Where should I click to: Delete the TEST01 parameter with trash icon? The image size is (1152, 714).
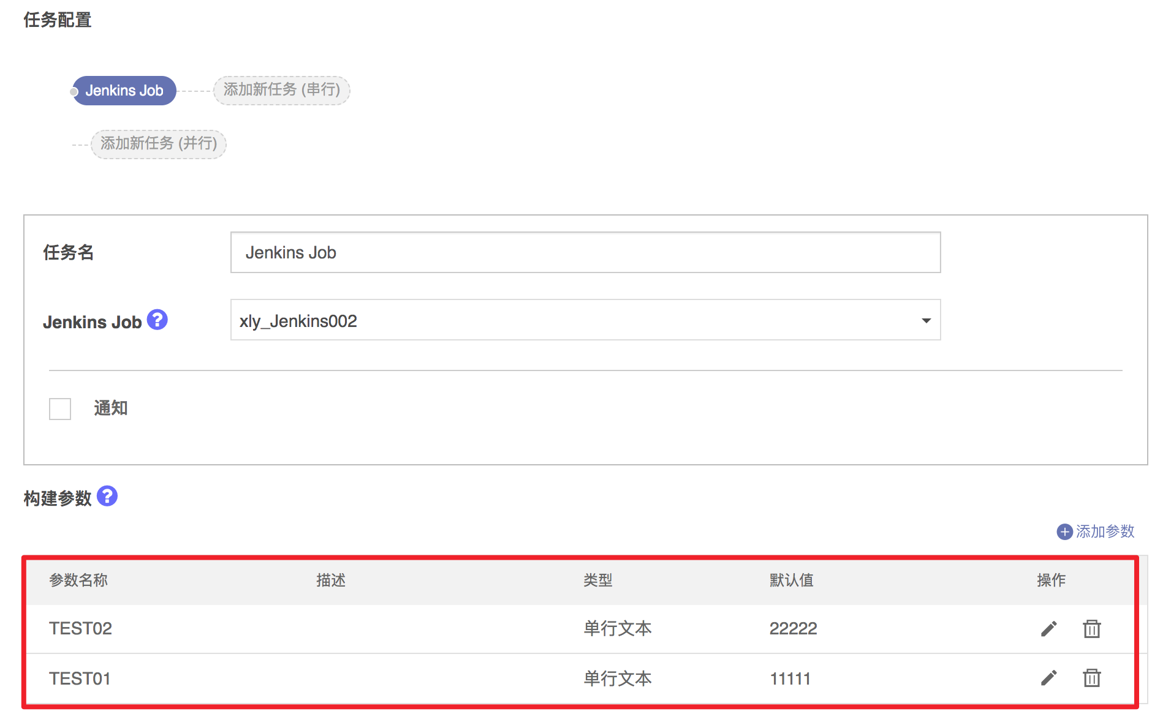pos(1091,678)
